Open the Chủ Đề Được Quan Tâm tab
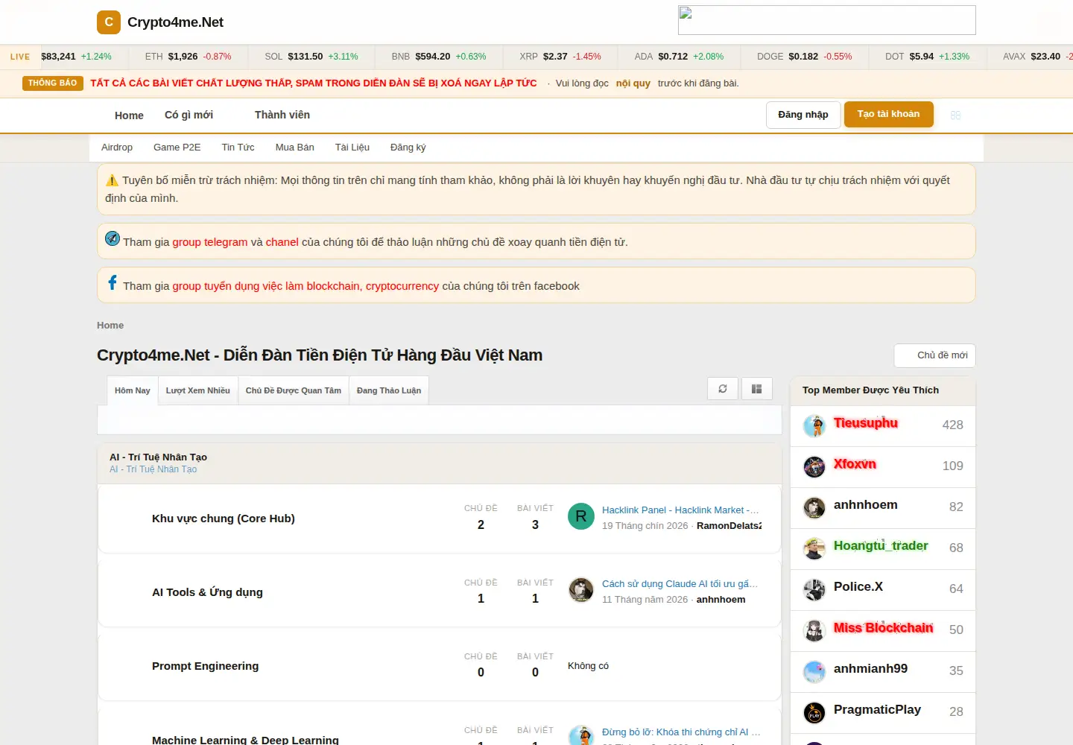Screen dimensions: 1073x745 point(294,390)
